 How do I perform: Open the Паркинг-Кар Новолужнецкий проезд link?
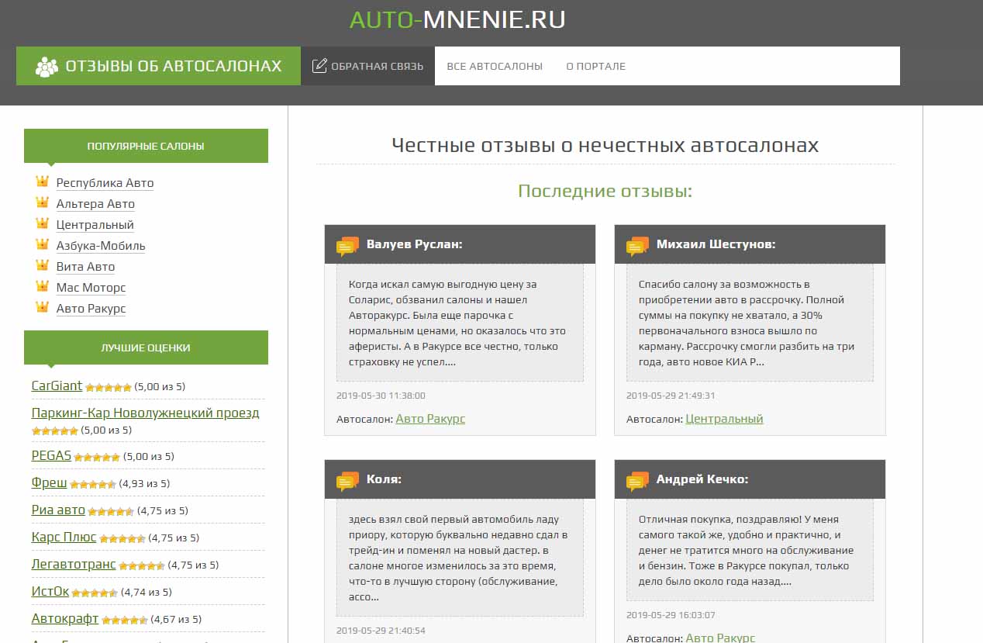click(145, 413)
